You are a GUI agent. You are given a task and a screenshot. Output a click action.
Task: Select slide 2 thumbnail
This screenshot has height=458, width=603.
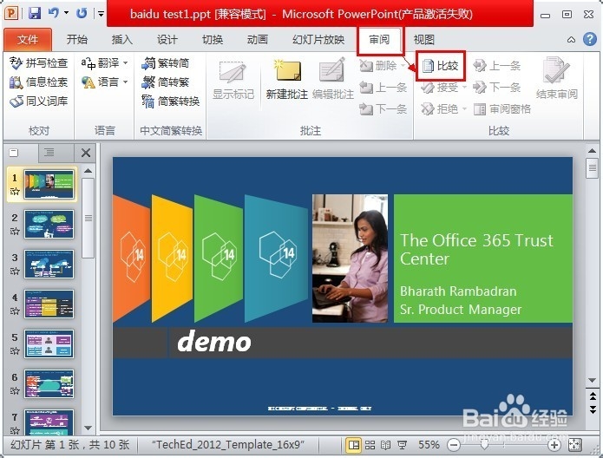point(49,224)
